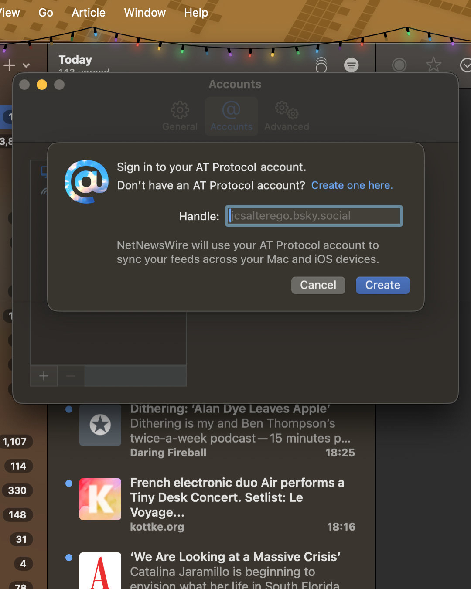Expand the chevron next to the add button
Image resolution: width=471 pixels, height=589 pixels.
point(26,65)
